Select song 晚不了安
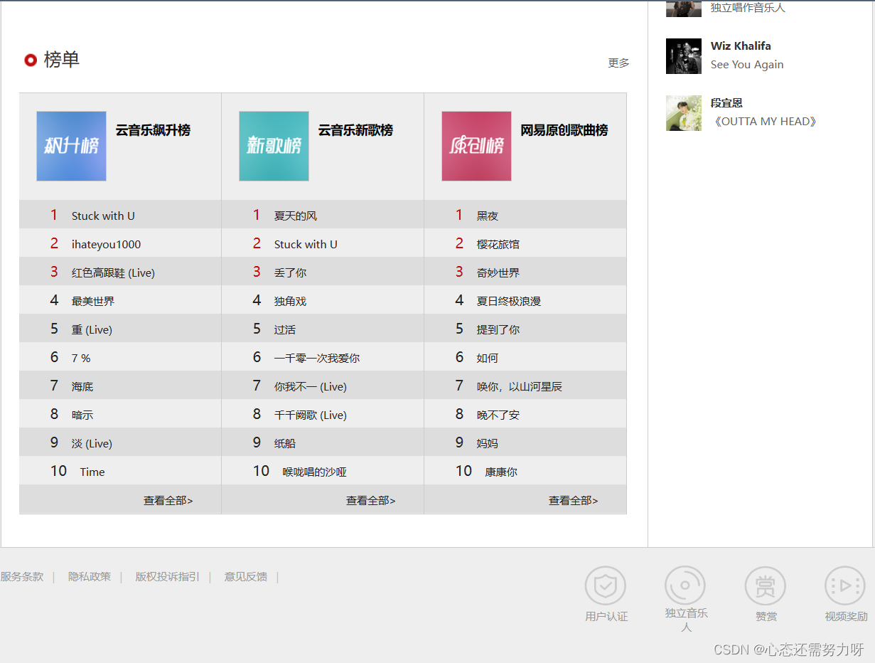875x663 pixels. click(498, 415)
